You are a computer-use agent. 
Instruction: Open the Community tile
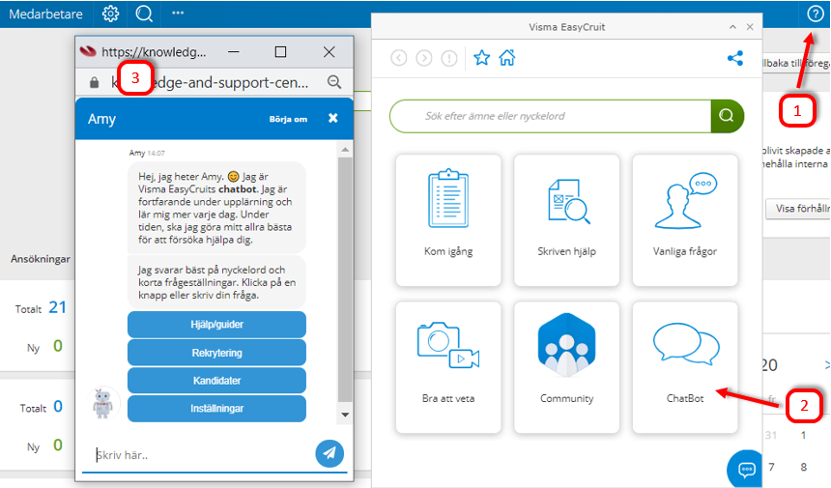click(566, 366)
